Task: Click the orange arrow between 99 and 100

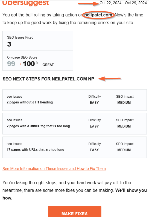Action: 19,64
